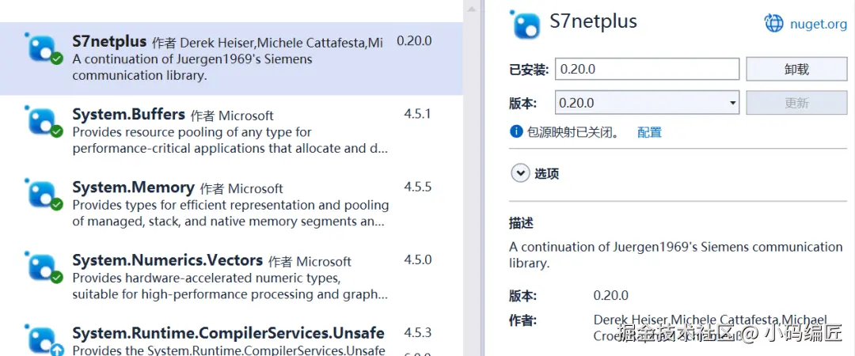
Task: Select the System.Buffers package title
Action: click(x=128, y=115)
